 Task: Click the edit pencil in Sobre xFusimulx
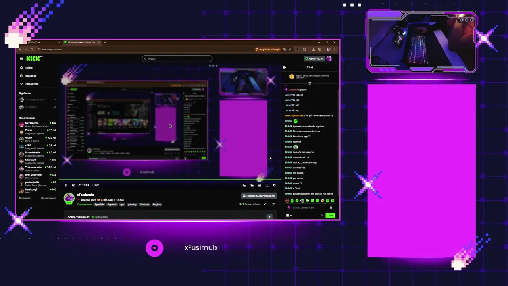point(269,217)
